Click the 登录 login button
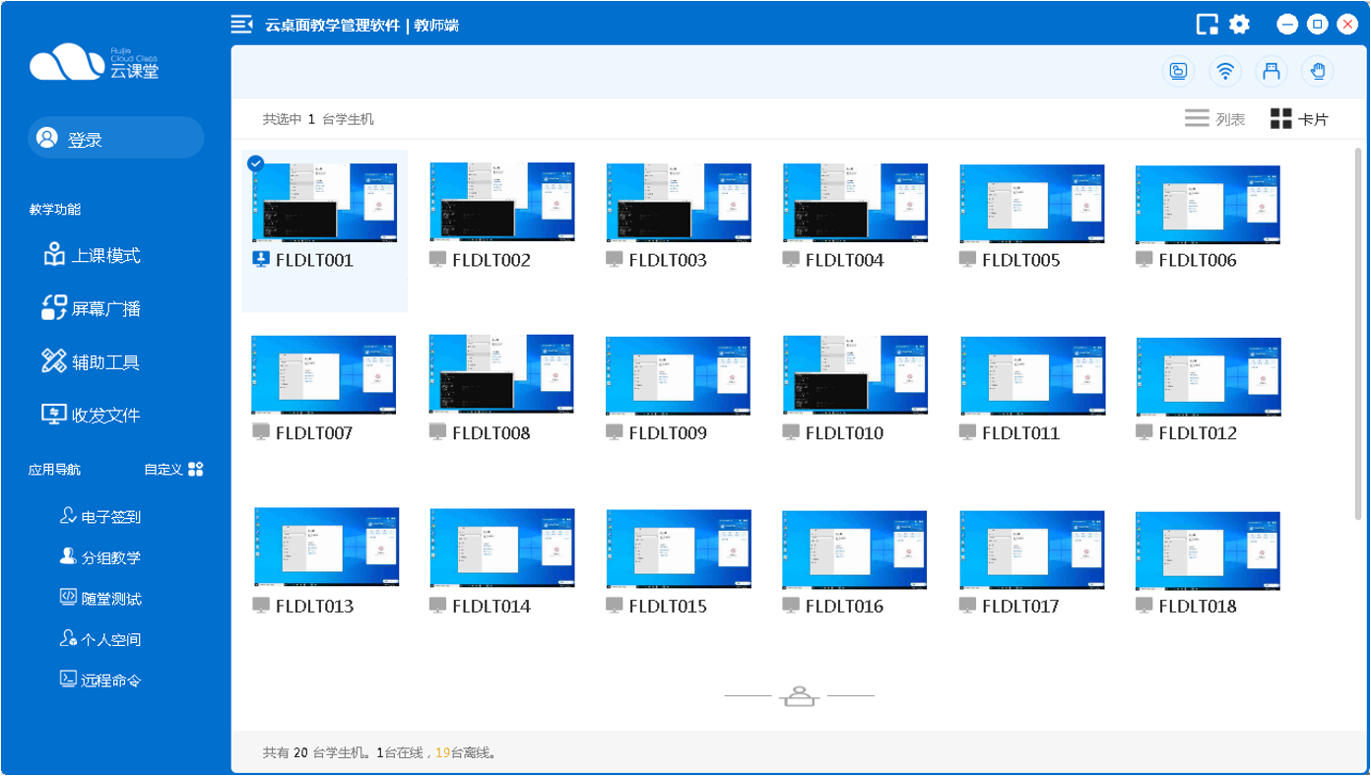 point(115,139)
